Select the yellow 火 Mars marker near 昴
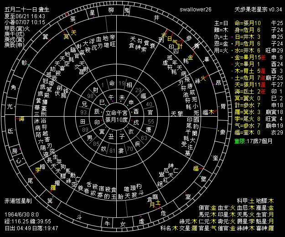Image resolution: width=285 pixels, height=237 pixels. click(203, 78)
